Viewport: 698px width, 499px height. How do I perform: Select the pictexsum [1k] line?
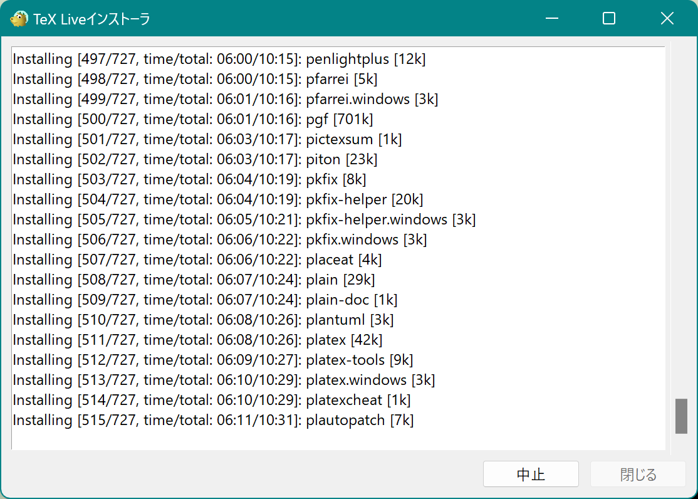point(207,139)
